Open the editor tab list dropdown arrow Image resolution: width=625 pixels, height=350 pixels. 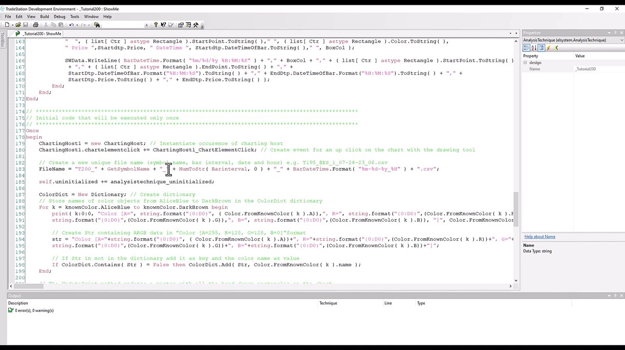coord(510,34)
